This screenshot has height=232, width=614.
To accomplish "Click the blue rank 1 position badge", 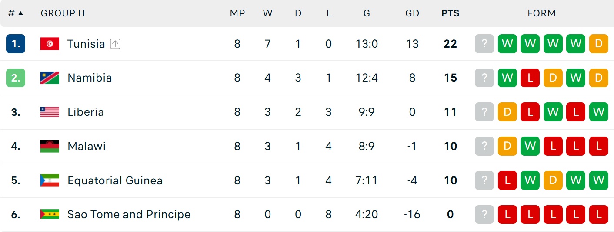I will click(x=16, y=44).
